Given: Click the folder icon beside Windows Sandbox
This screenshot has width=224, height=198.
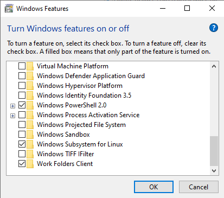Looking at the screenshot, I should [x=30, y=135].
